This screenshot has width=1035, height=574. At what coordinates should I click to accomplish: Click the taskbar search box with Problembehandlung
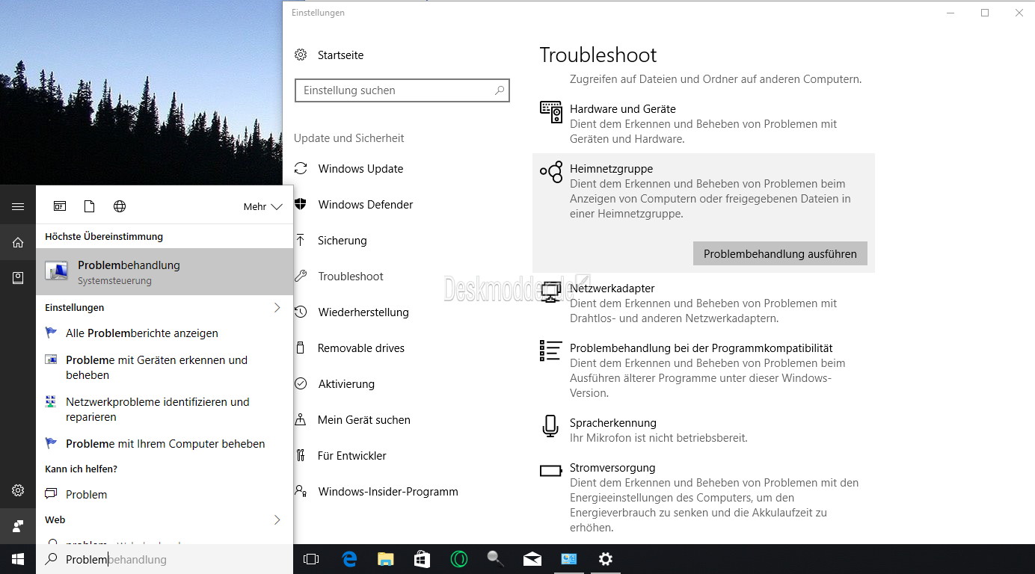(x=165, y=559)
